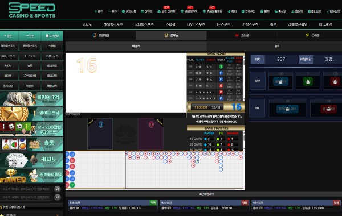Image resolution: width=342 pixels, height=216 pixels.
Task: Select 스페셜 in the main navigation bar
Action: (x=170, y=24)
